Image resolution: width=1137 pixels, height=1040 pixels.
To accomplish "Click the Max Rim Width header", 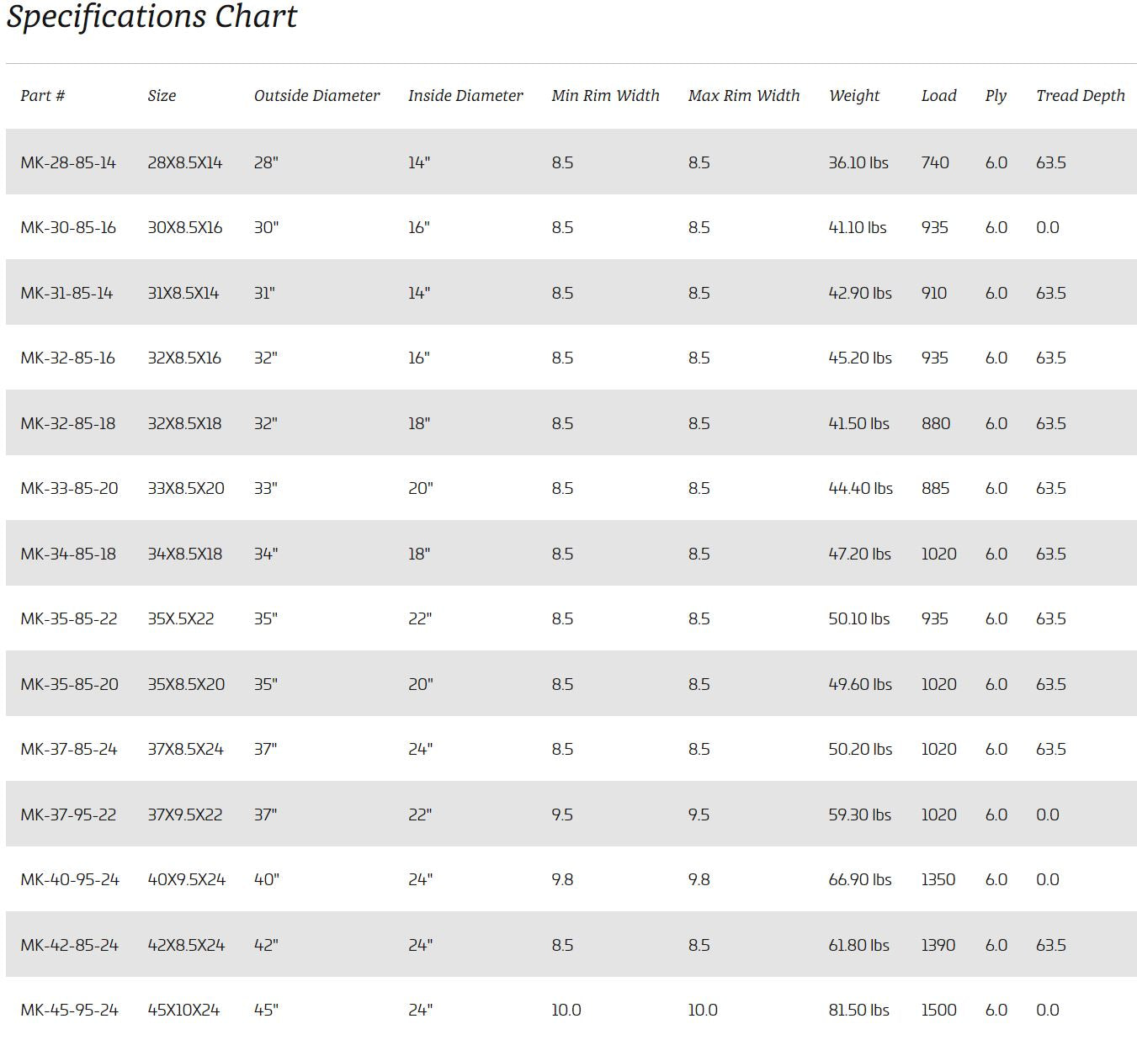I will (743, 96).
